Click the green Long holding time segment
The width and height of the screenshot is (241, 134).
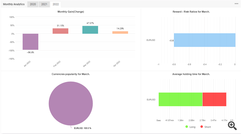tap(181, 99)
